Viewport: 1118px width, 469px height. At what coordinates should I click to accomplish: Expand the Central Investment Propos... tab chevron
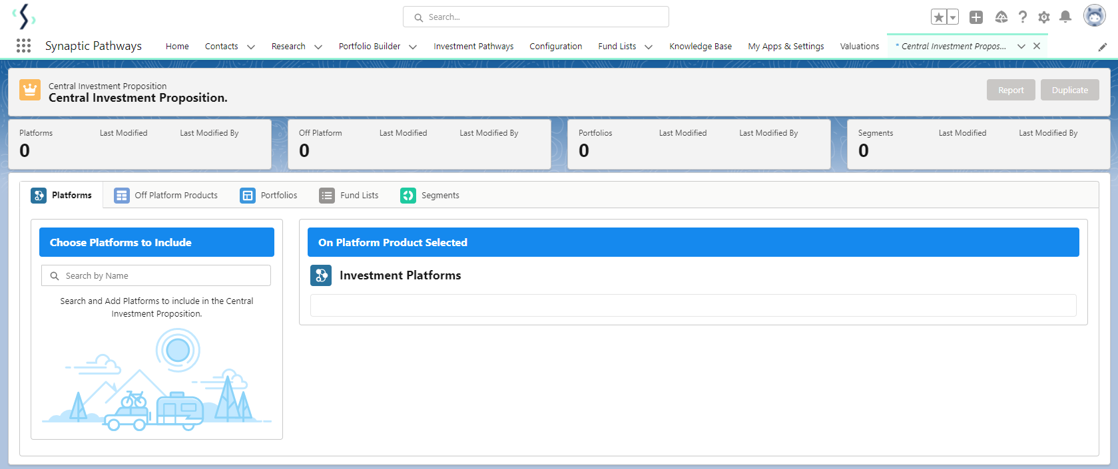(x=1021, y=46)
